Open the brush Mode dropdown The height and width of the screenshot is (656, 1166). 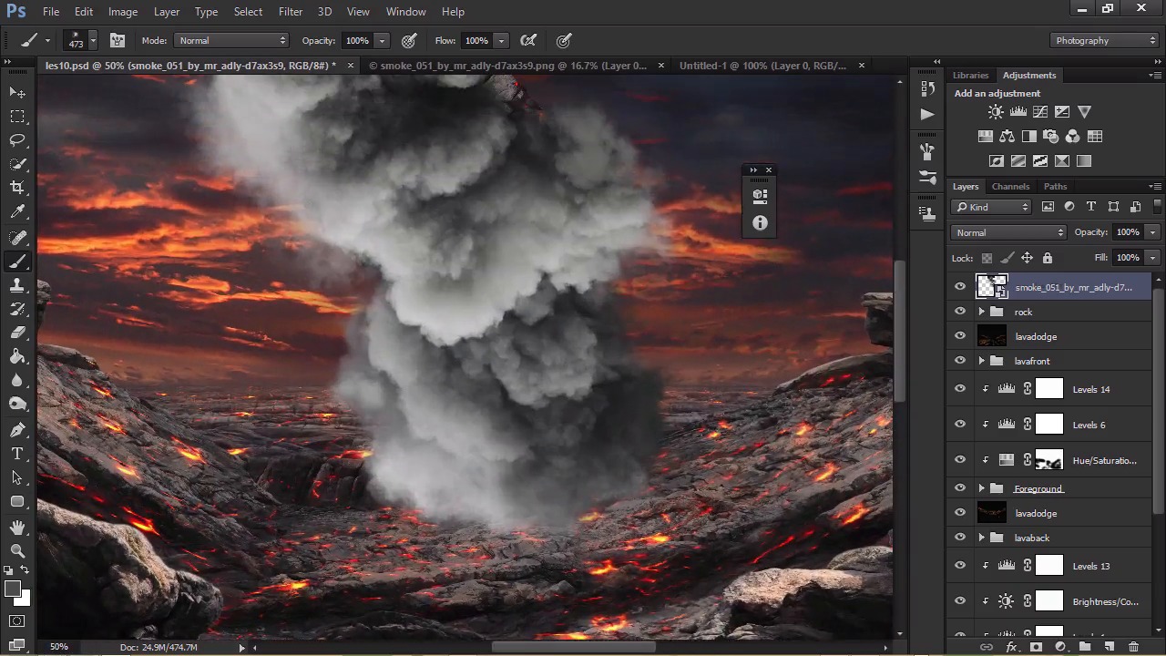(x=231, y=40)
